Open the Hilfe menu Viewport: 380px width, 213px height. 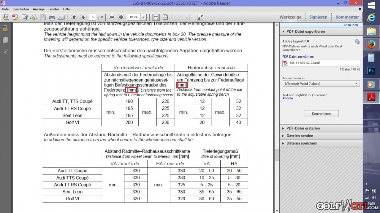tap(66, 9)
